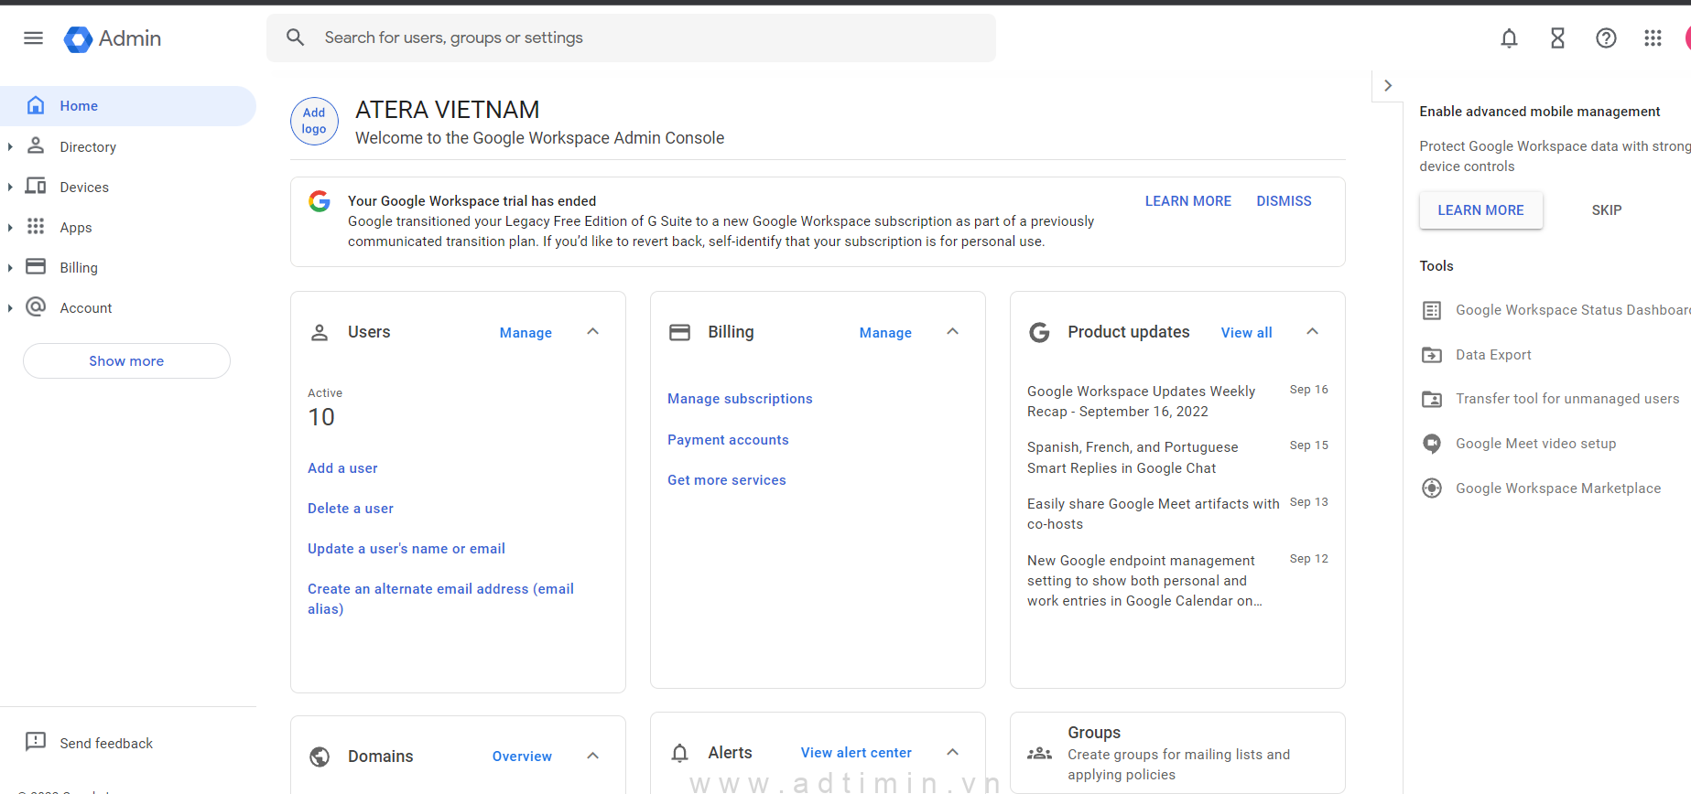The height and width of the screenshot is (794, 1691).
Task: Click the Alerts bell icon
Action: 679,753
